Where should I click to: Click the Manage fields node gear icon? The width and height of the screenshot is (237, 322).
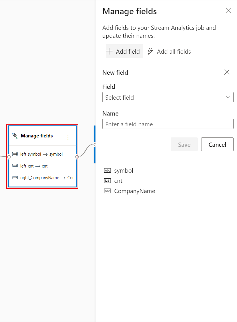14,136
